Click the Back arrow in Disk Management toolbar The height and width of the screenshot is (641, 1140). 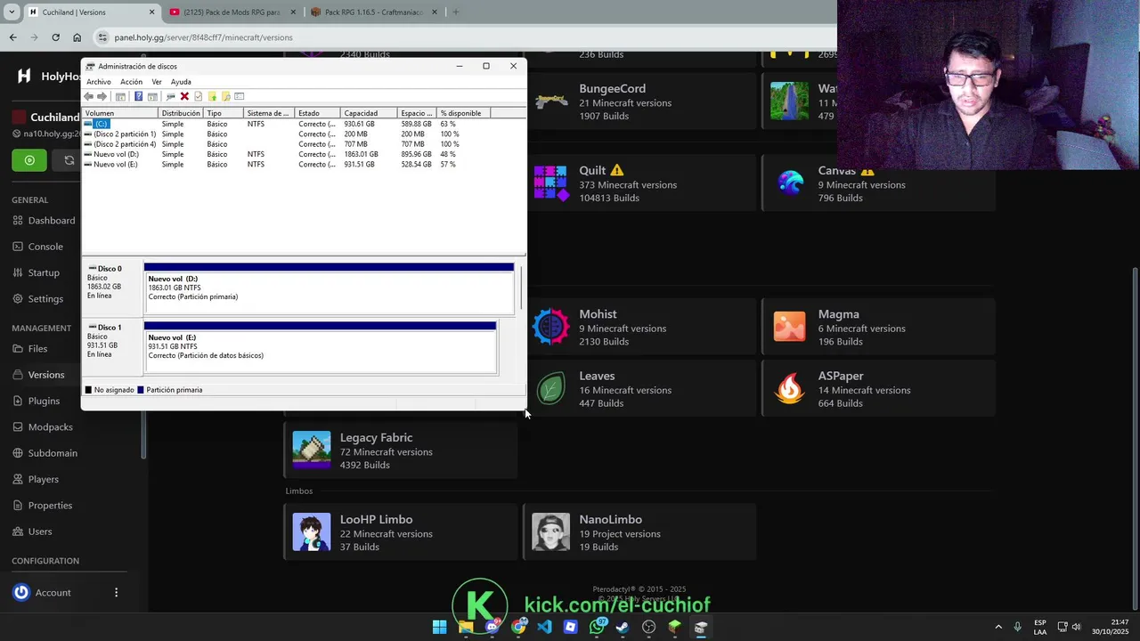pos(88,96)
